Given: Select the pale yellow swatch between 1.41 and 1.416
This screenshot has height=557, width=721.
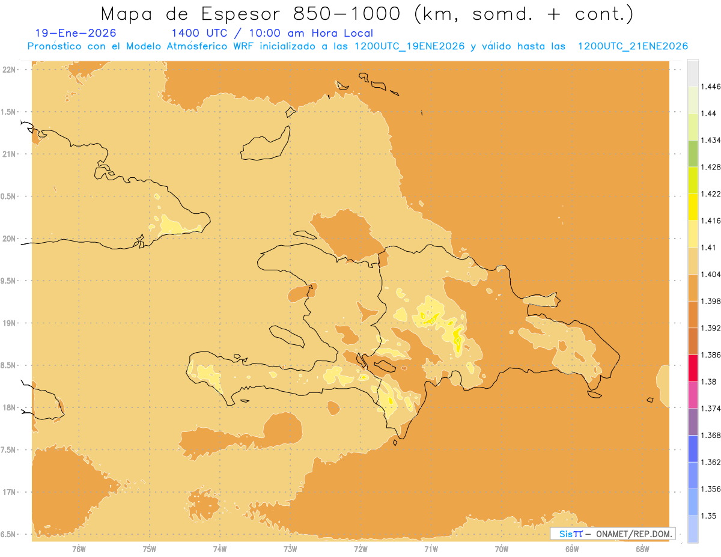Looking at the screenshot, I should coord(693,234).
